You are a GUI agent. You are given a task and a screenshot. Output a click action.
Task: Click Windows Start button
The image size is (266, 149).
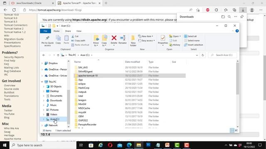[x=5, y=145]
